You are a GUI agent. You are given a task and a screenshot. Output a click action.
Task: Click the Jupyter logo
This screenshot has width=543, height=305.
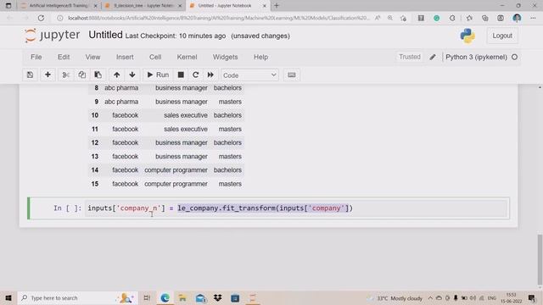[x=52, y=36]
